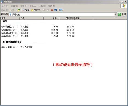Open the 文件 (File) menu
The width and height of the screenshot is (128, 106).
5,6
